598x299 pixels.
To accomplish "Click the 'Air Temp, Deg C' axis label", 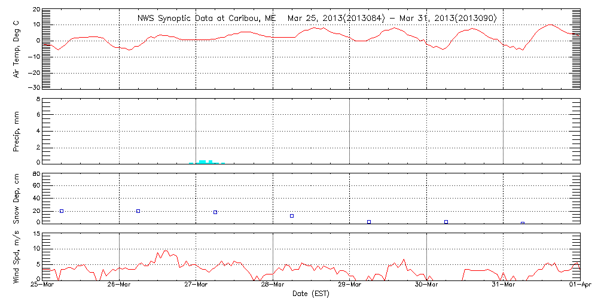I will pyautogui.click(x=16, y=49).
